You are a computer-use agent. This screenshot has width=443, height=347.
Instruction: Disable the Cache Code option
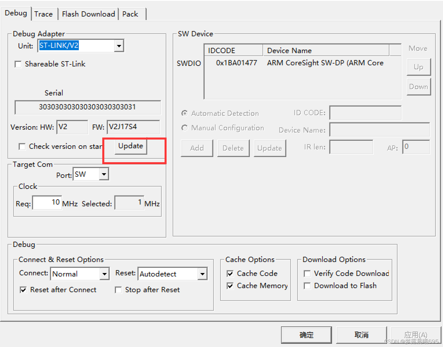[230, 273]
